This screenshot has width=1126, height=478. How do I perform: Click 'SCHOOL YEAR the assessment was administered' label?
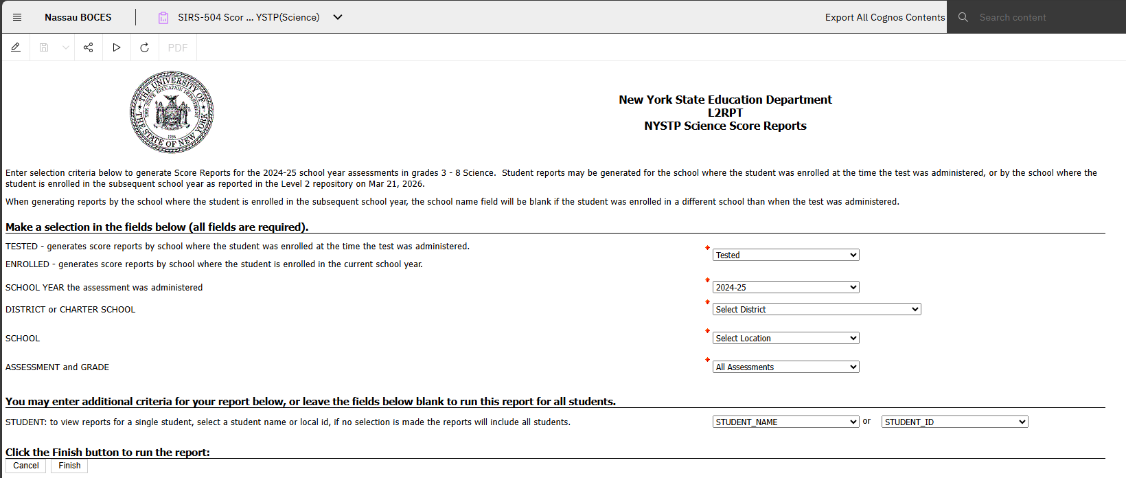(104, 288)
